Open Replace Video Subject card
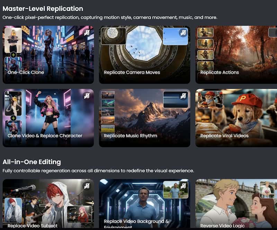 (48, 203)
